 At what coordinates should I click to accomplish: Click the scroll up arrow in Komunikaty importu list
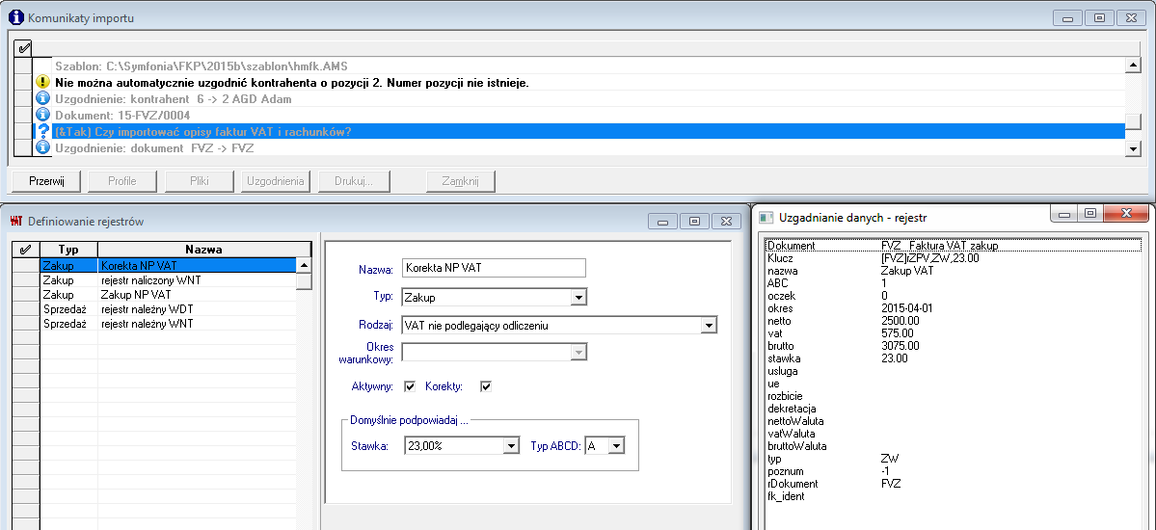[1135, 65]
